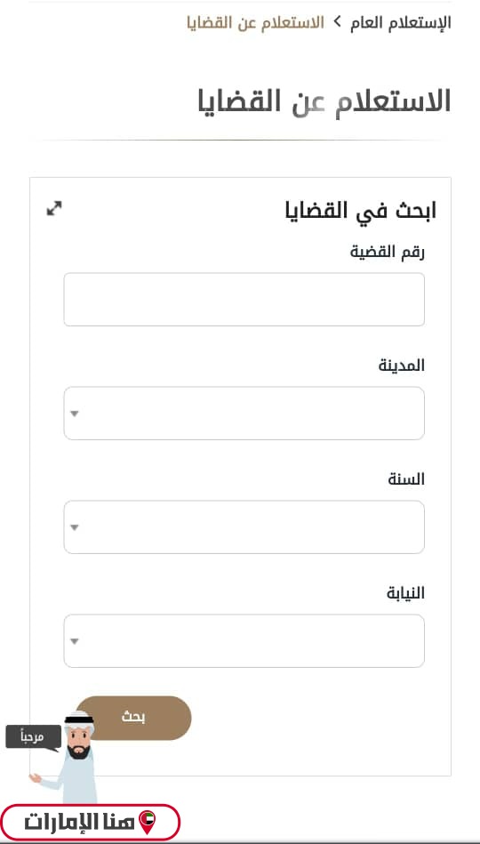Screen dimensions: 480x844
Task: Focus the رقم القضية input field
Action: [244, 300]
